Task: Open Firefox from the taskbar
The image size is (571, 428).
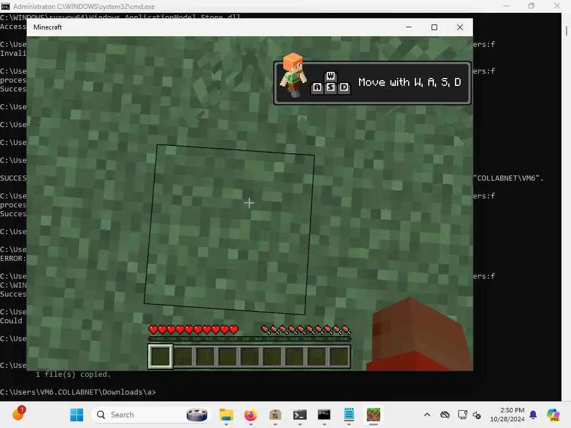Action: (x=250, y=415)
